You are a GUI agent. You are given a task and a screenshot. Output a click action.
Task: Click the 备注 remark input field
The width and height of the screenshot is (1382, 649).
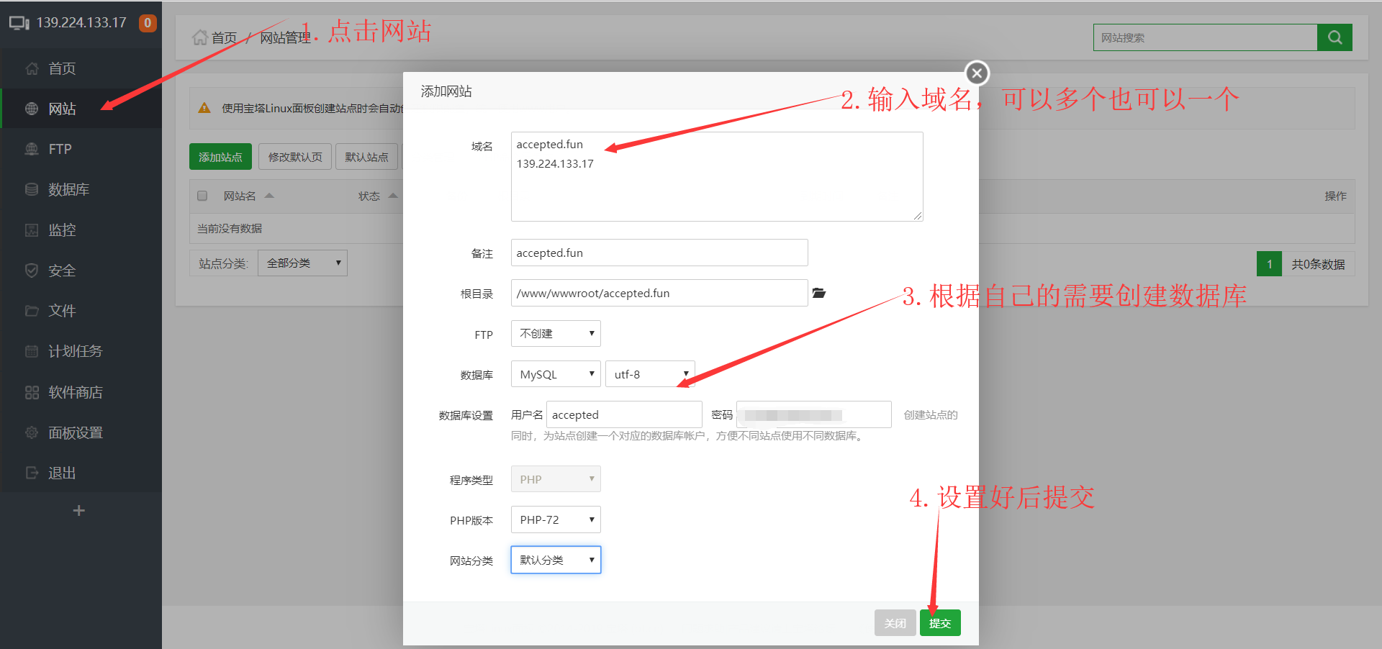click(x=659, y=253)
